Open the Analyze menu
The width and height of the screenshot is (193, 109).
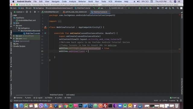tap(72, 2)
